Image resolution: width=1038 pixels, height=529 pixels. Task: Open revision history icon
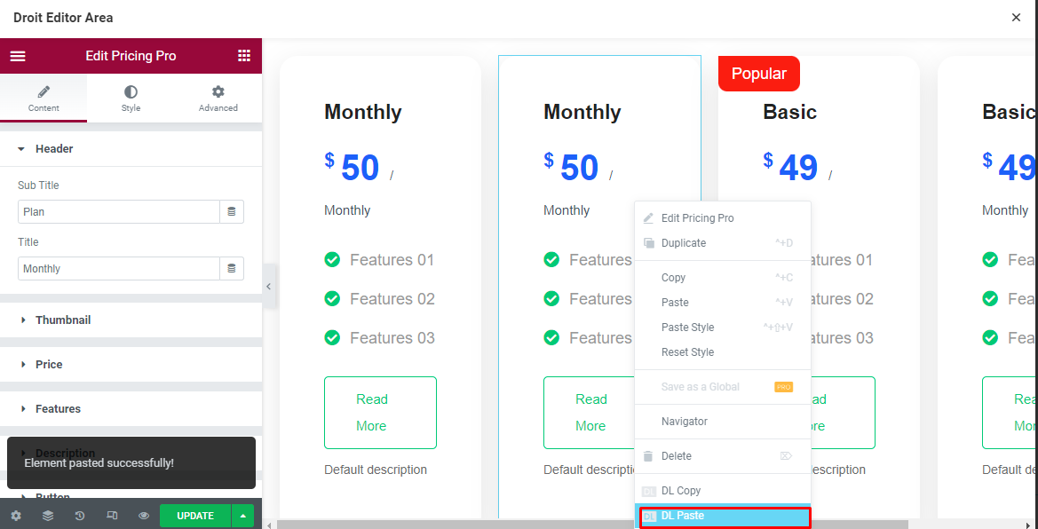tap(79, 516)
